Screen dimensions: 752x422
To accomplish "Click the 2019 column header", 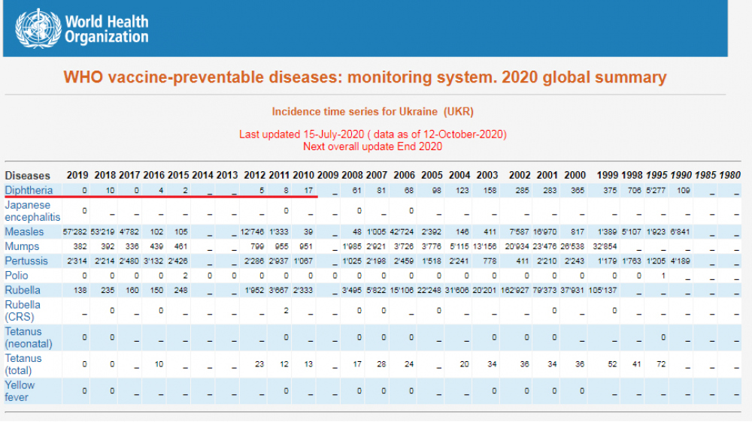I will tap(77, 176).
